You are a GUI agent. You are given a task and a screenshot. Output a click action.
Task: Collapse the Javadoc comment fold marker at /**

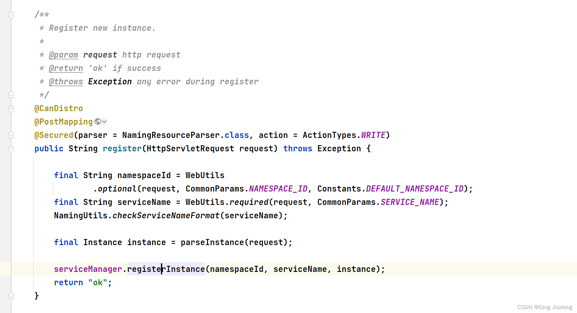(x=11, y=15)
